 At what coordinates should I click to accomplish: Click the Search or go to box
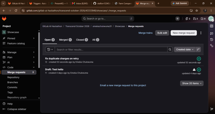(x=108, y=19)
